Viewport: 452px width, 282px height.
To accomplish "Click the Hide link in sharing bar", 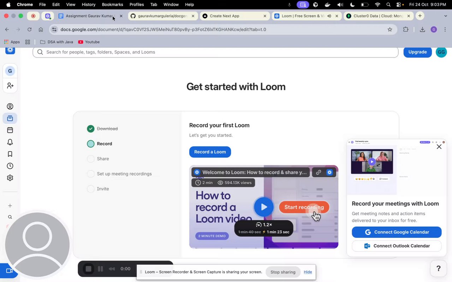I will point(308,272).
